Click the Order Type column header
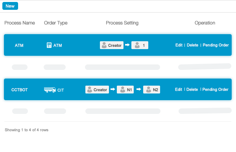This screenshot has width=236, height=152. (56, 23)
